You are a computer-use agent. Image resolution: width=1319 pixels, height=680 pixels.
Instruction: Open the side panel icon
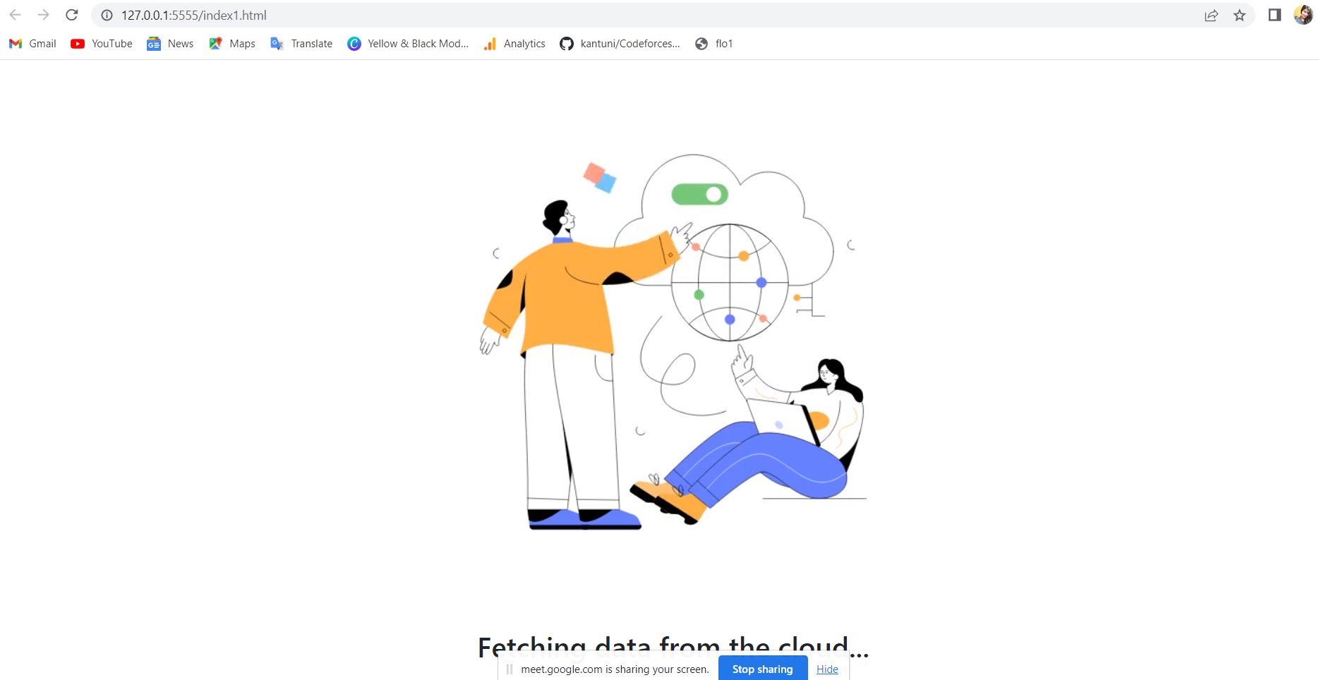1275,15
